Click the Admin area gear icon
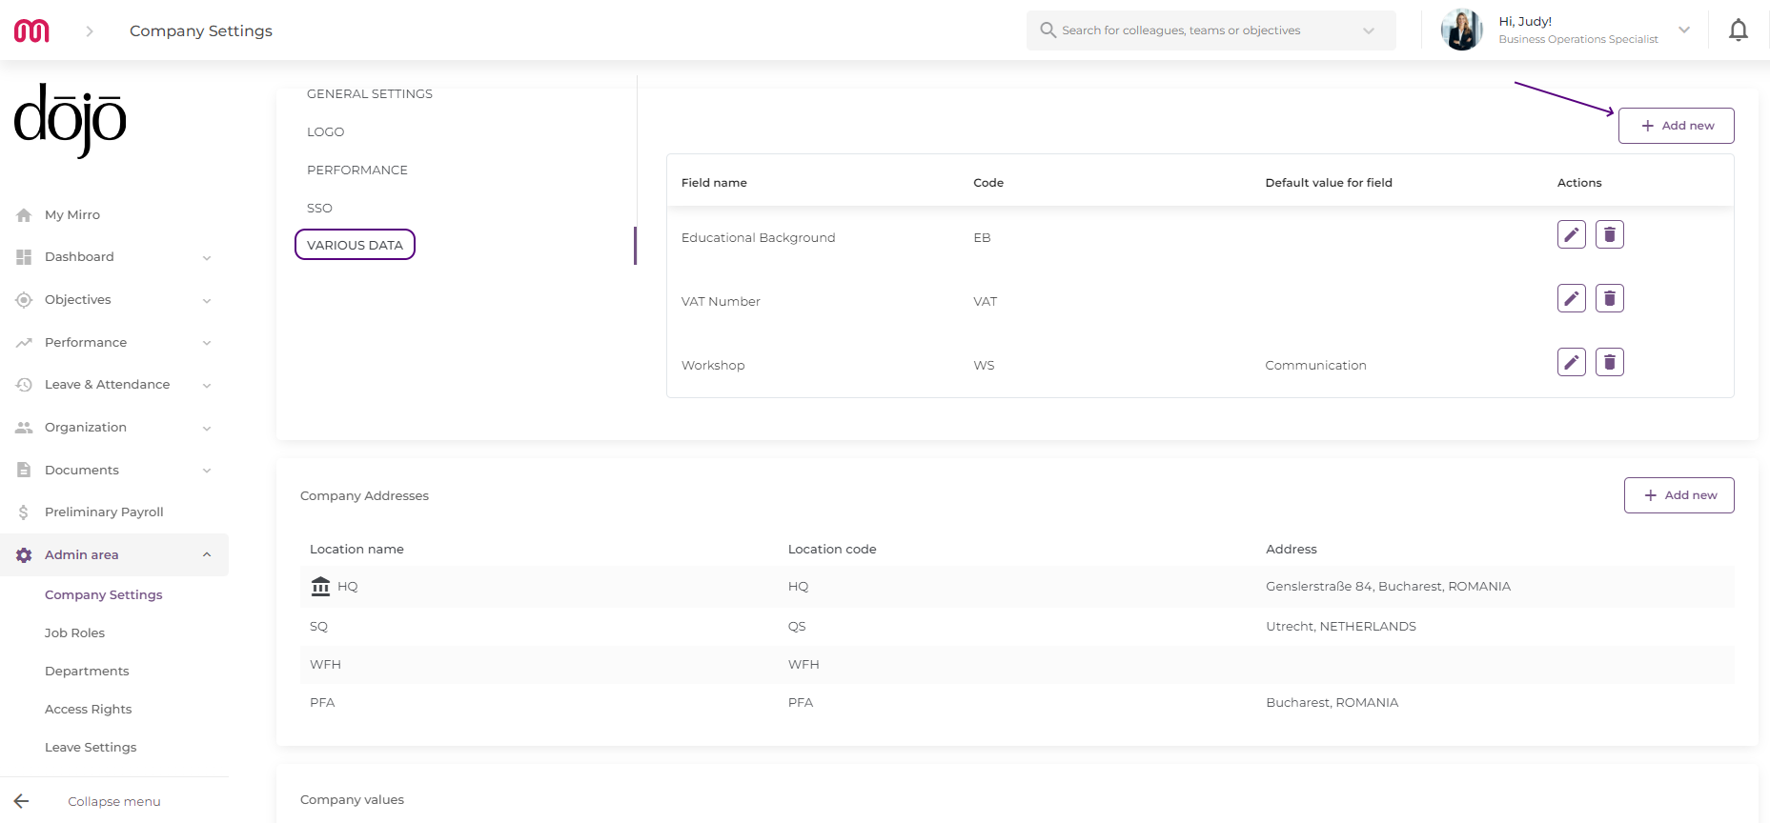 (x=24, y=555)
